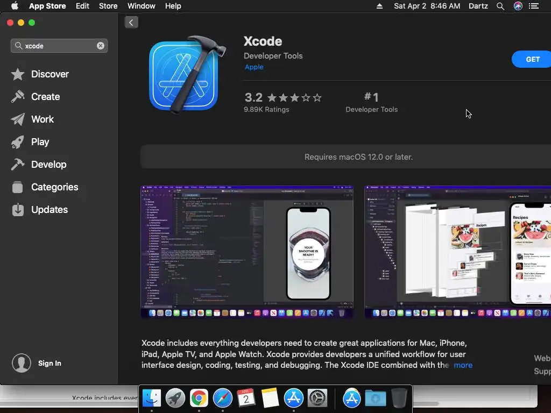Browse all Categories
The image size is (551, 413).
pyautogui.click(x=45, y=187)
